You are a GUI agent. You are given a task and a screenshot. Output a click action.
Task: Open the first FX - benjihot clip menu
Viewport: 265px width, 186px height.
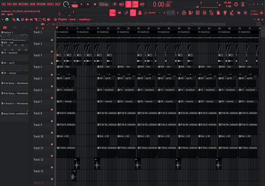[58, 90]
